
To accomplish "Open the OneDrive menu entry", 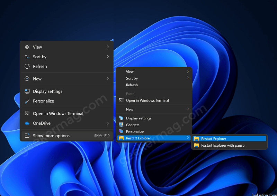I will pyautogui.click(x=66, y=123).
